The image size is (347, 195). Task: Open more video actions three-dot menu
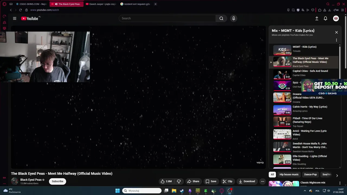click(262, 181)
